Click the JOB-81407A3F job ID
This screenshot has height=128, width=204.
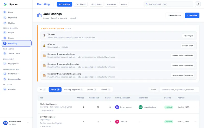pyautogui.click(x=47, y=110)
